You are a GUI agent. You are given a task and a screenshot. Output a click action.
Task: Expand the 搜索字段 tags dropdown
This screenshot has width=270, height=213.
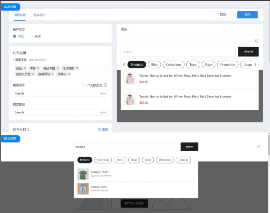coord(104,68)
